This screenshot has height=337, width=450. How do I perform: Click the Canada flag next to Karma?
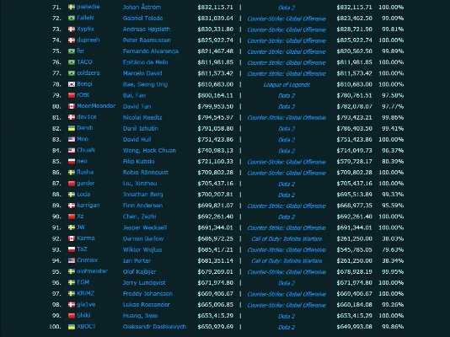(72, 238)
